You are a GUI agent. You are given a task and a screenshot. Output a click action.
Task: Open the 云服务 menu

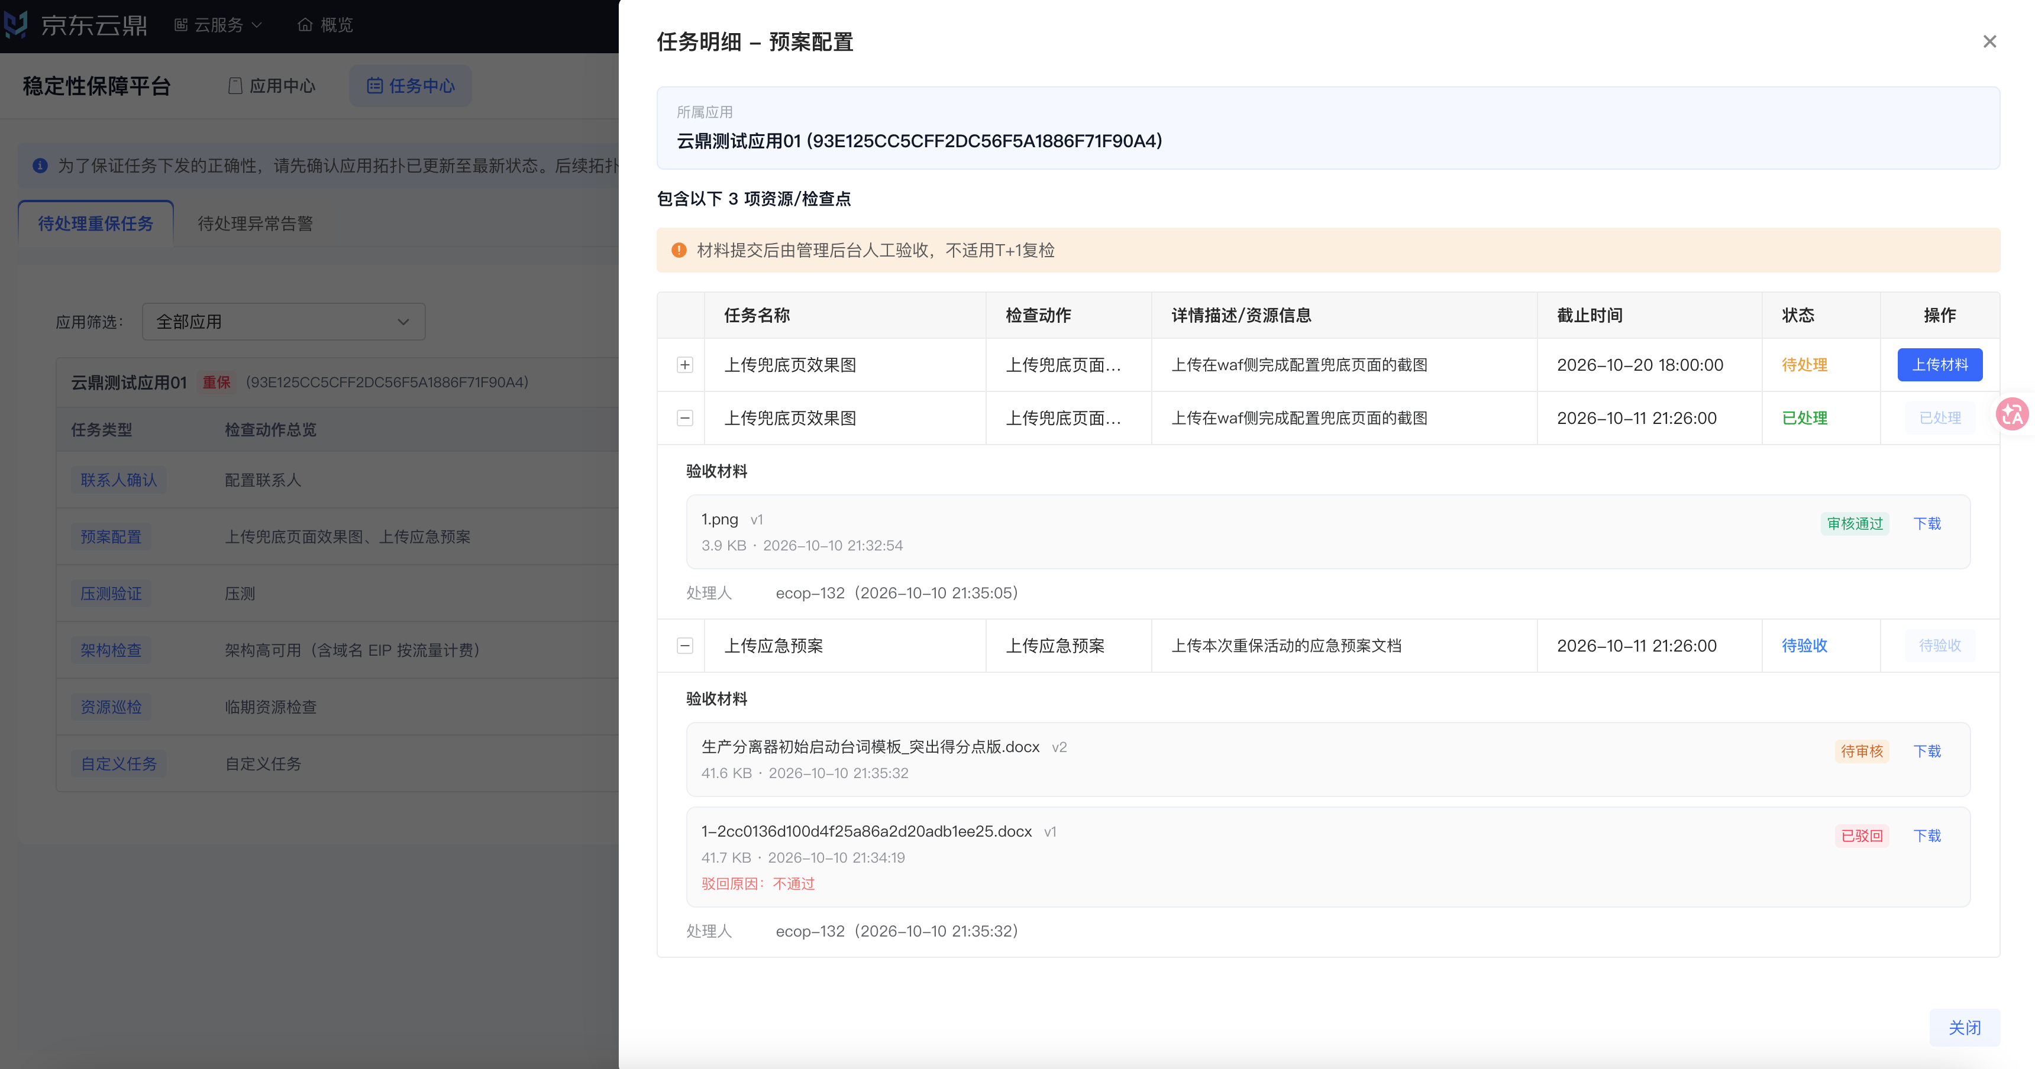coord(218,25)
